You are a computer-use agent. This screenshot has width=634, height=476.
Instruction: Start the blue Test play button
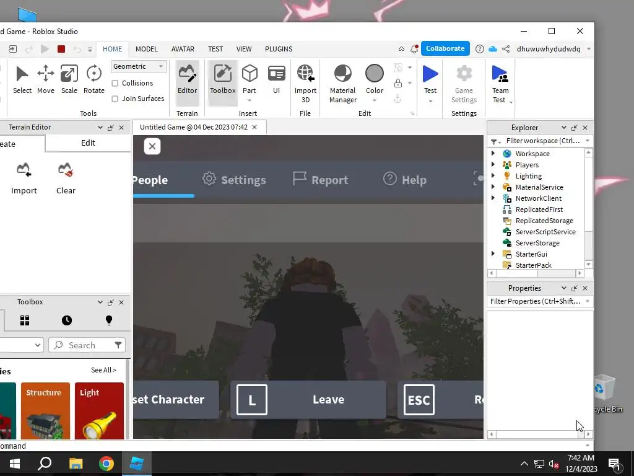click(430, 74)
